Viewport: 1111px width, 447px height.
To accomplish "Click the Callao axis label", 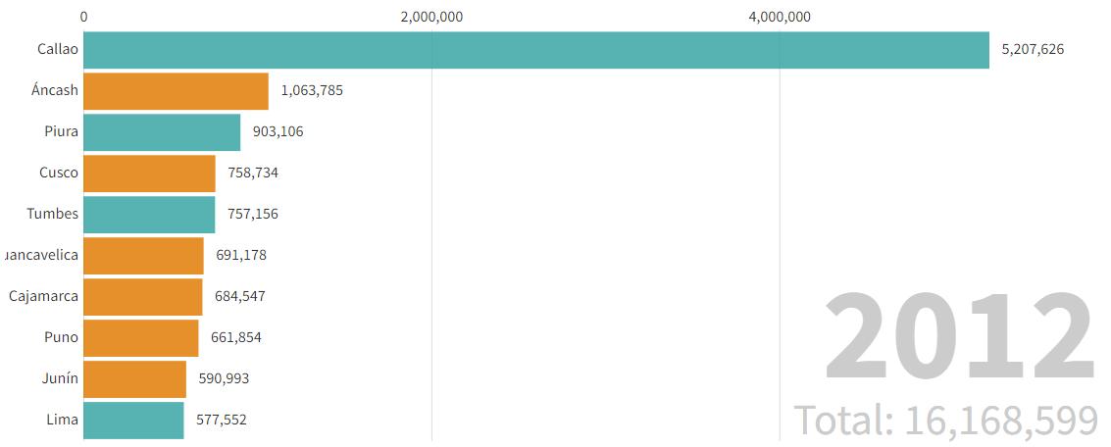I will [x=58, y=50].
